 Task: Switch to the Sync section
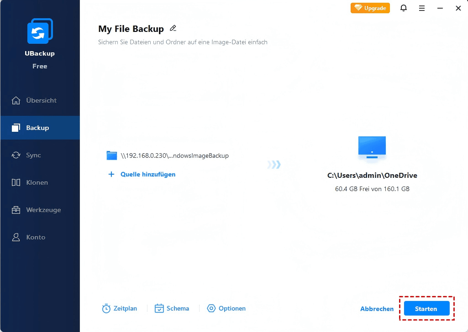click(x=33, y=155)
